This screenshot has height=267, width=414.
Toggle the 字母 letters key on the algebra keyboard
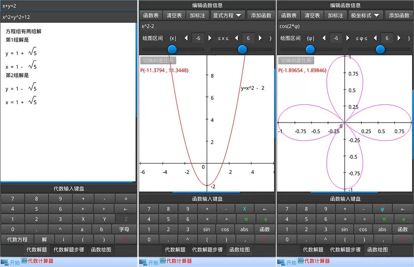click(124, 229)
